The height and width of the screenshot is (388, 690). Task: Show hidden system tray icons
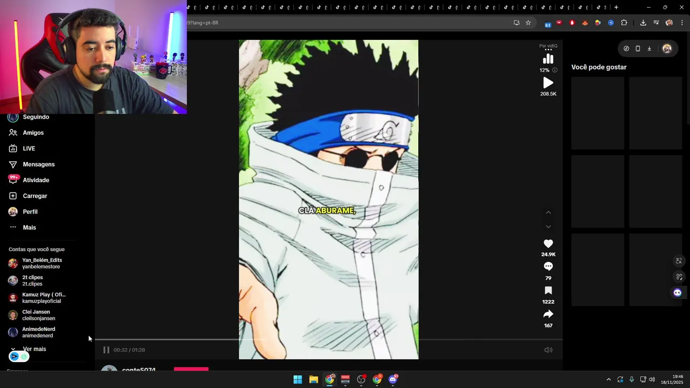click(x=609, y=379)
